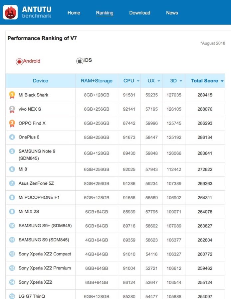Switch to the Android ranking tab

point(28,61)
